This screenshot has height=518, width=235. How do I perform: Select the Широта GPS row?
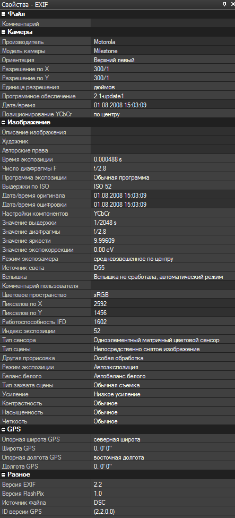[x=118, y=448]
